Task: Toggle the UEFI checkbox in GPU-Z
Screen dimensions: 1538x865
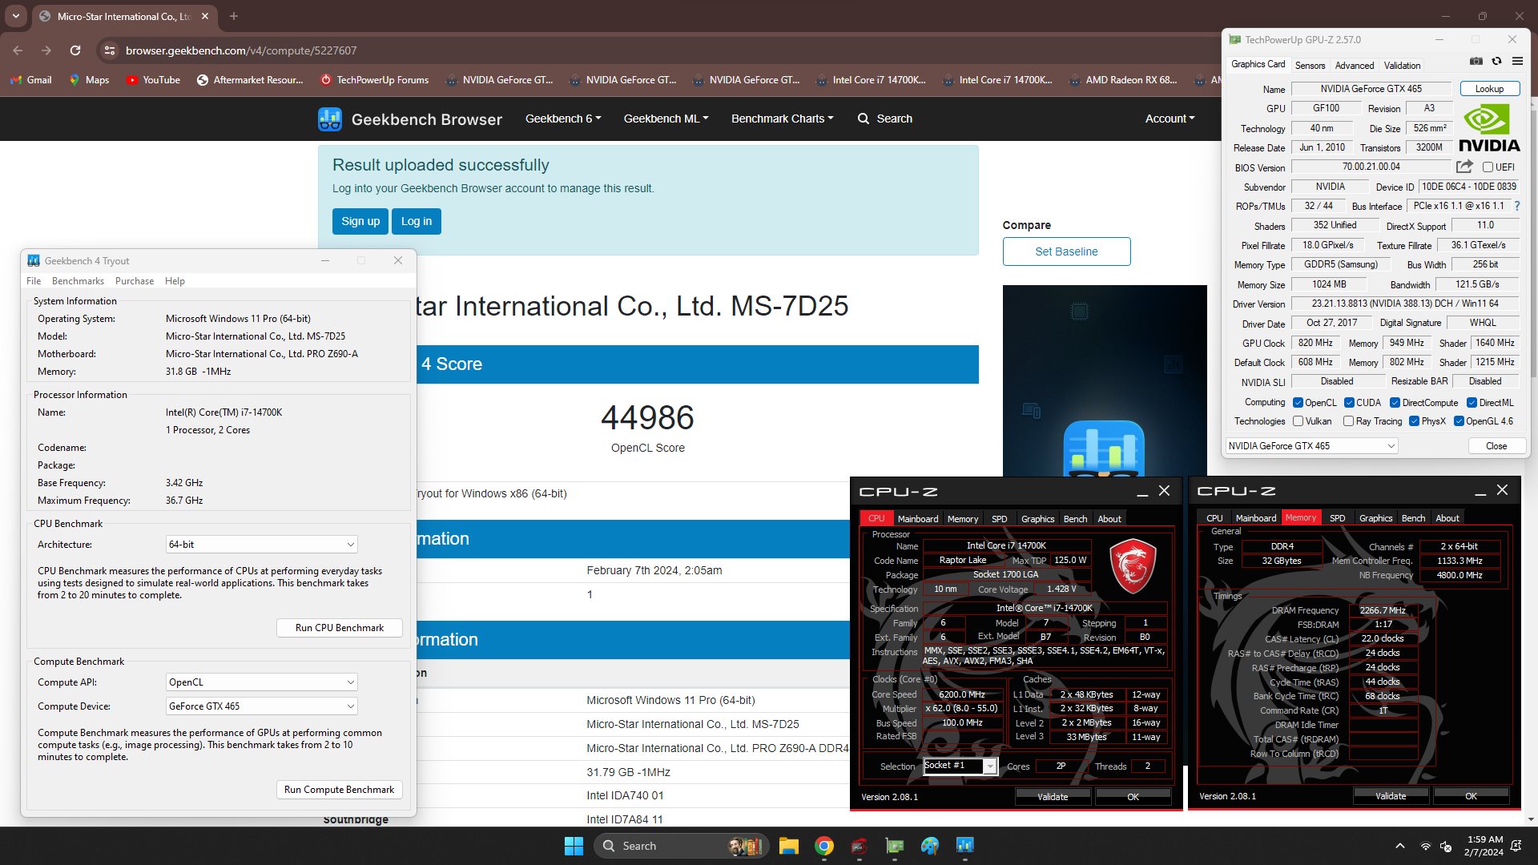Action: tap(1488, 167)
